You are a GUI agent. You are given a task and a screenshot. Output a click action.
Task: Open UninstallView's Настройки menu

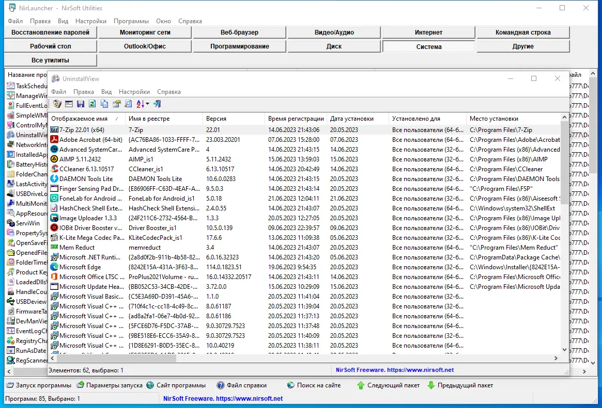click(x=134, y=92)
